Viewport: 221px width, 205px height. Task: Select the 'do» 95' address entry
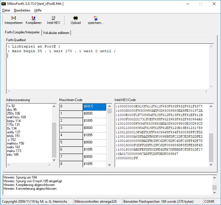pos(12,110)
